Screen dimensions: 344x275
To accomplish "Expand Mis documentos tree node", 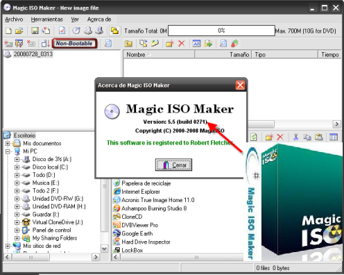I will [8, 144].
